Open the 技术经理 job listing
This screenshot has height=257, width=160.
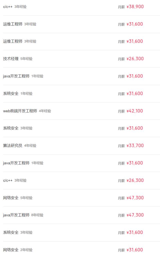(x=11, y=59)
